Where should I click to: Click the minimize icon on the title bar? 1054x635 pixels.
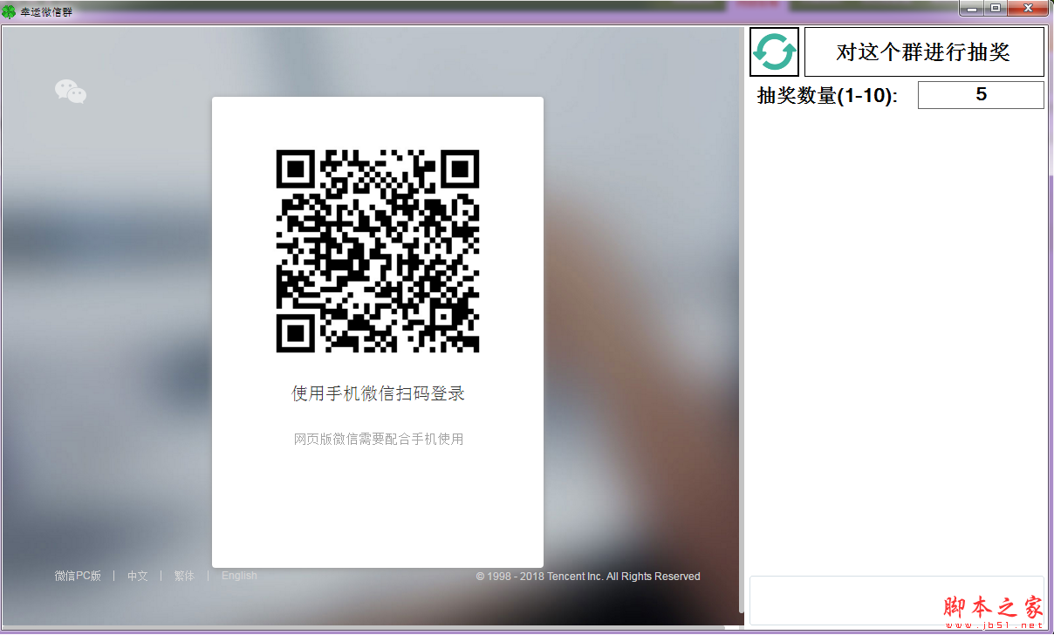(x=972, y=9)
